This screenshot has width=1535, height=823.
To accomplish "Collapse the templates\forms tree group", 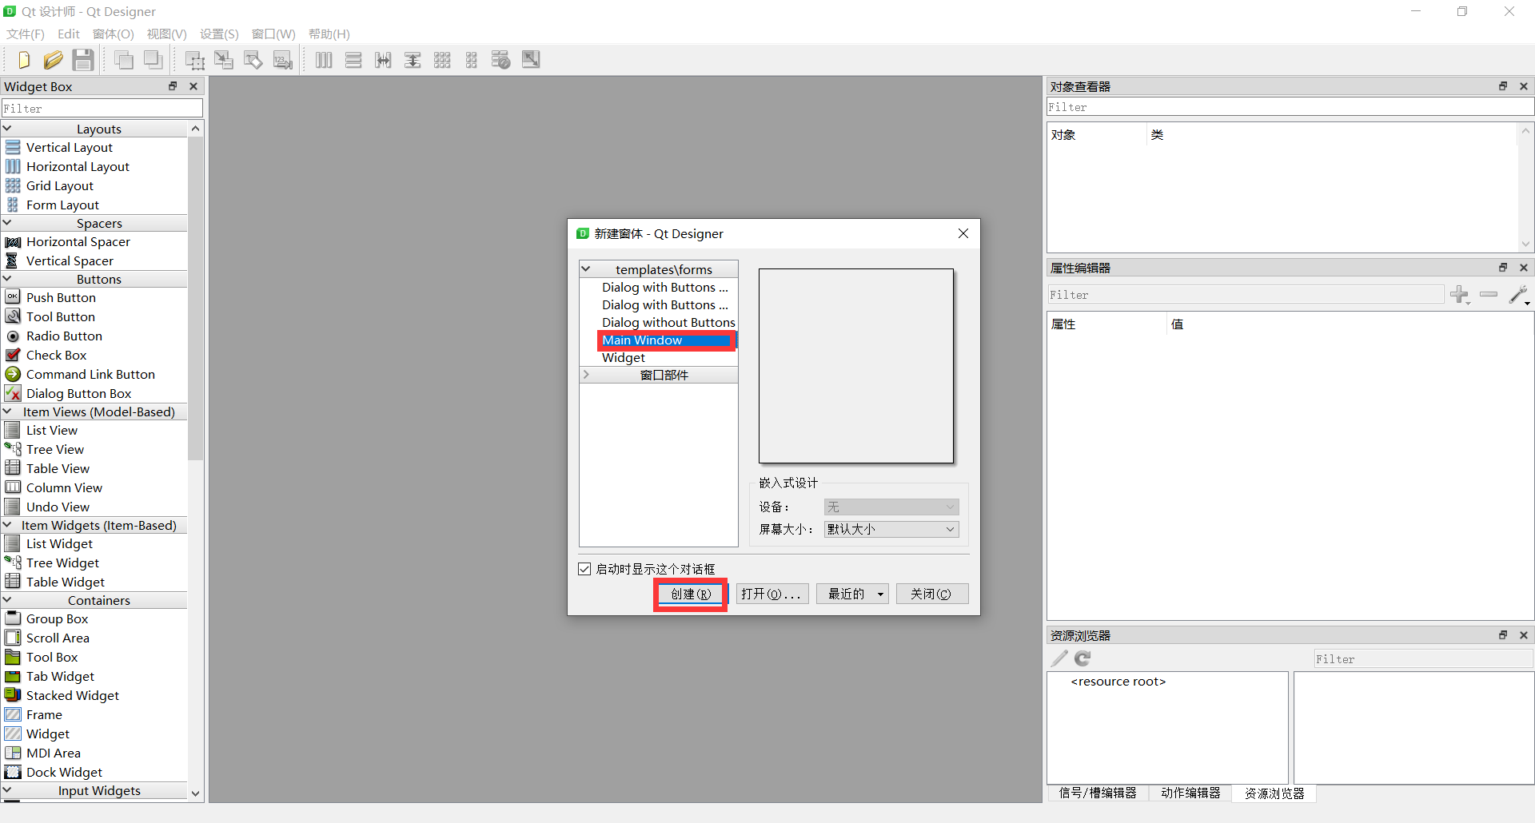I will click(586, 269).
